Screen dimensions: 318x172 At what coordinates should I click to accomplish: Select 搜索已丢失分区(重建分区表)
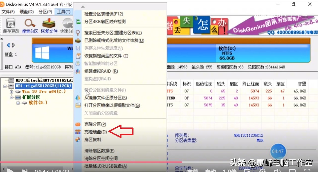pyautogui.click(x=113, y=33)
